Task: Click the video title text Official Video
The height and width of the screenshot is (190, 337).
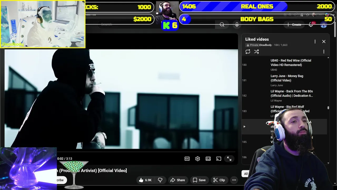Action: (112, 170)
